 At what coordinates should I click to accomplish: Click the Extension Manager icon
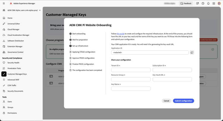[x=4, y=46]
